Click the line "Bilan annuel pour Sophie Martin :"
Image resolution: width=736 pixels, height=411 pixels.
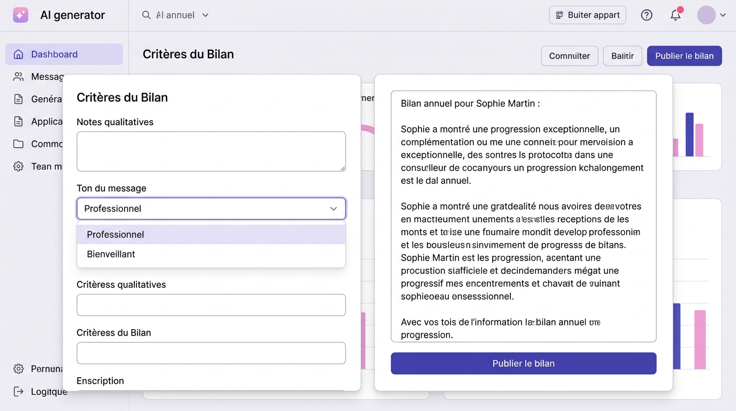tap(470, 103)
